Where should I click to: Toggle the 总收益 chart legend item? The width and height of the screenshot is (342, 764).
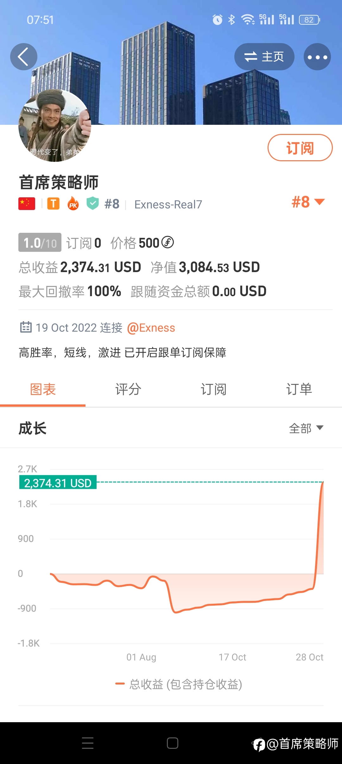(179, 684)
